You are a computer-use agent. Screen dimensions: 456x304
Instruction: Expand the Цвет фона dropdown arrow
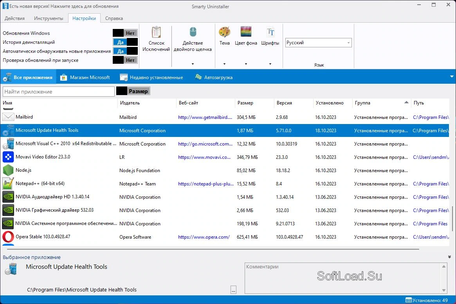click(x=246, y=64)
